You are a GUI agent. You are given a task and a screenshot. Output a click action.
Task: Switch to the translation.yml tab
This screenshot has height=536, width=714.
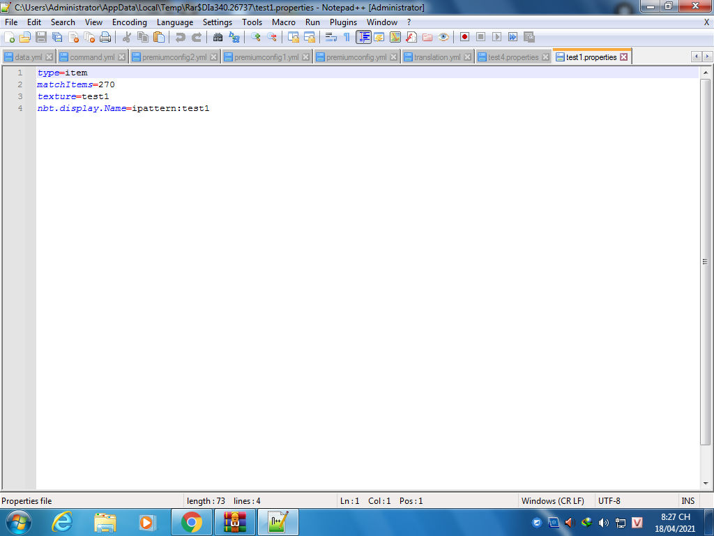[x=437, y=57]
